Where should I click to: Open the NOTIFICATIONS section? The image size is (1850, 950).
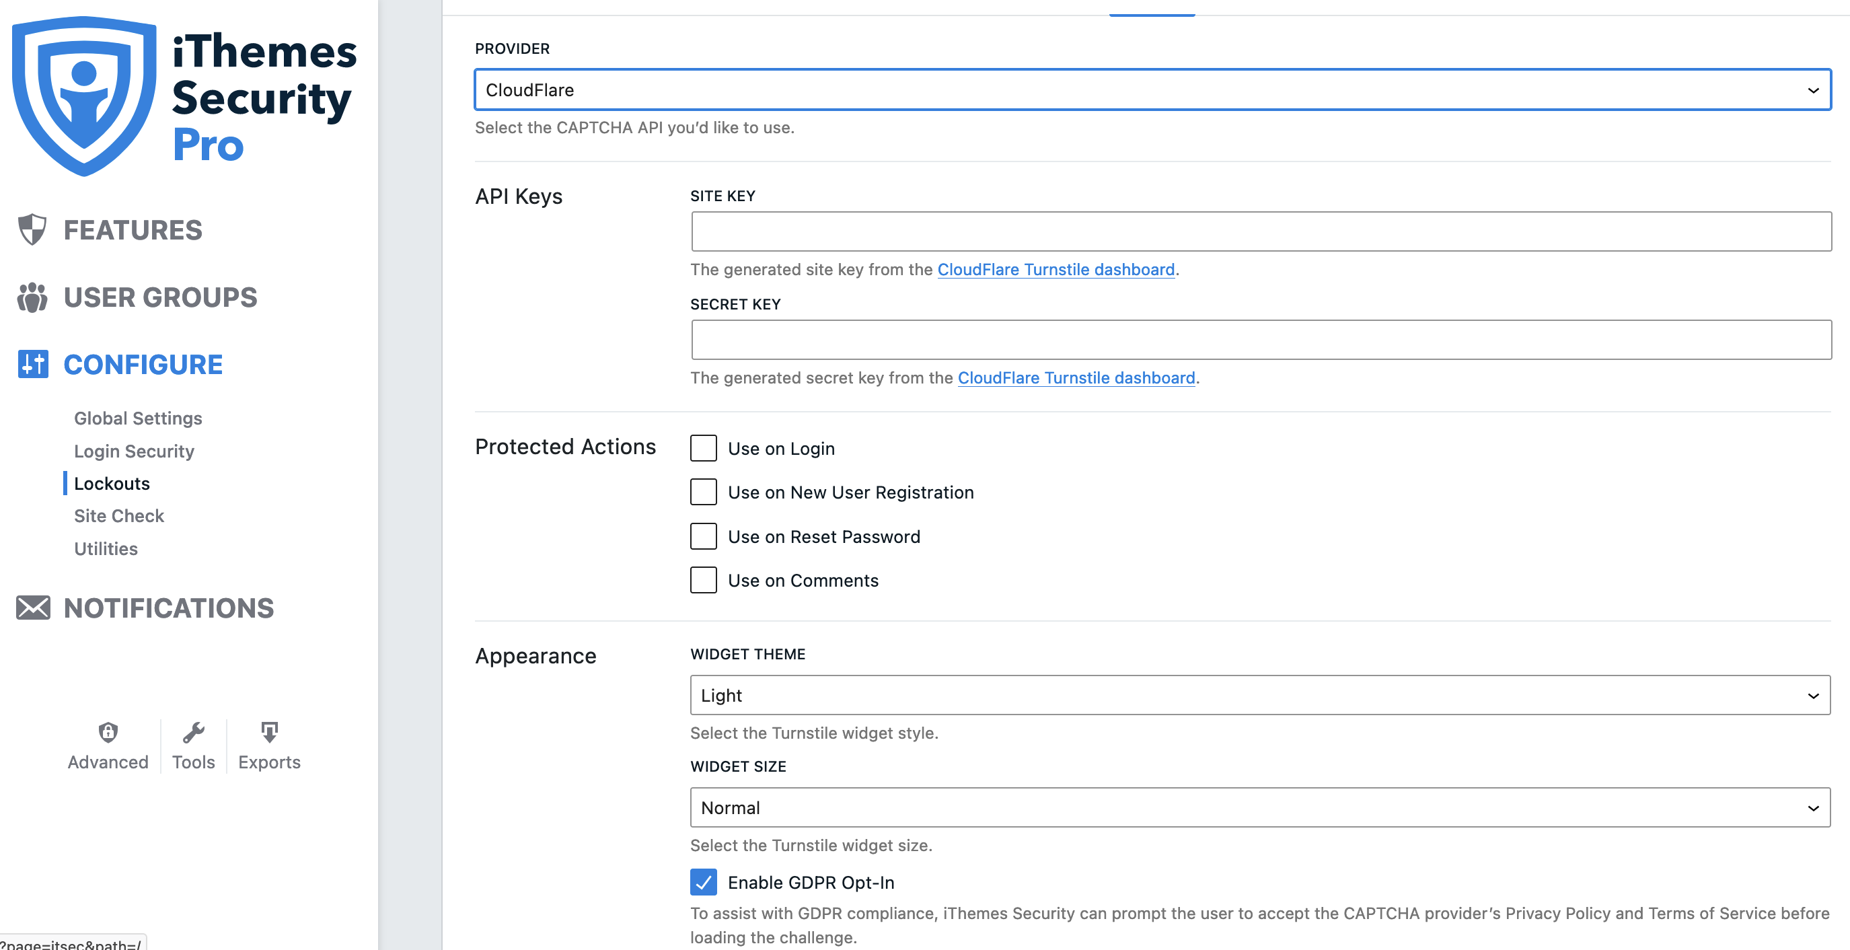[169, 608]
